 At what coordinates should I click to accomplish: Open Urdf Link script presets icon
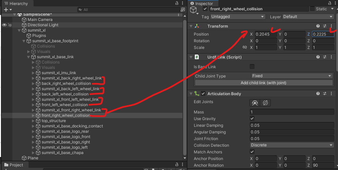[x=325, y=57]
